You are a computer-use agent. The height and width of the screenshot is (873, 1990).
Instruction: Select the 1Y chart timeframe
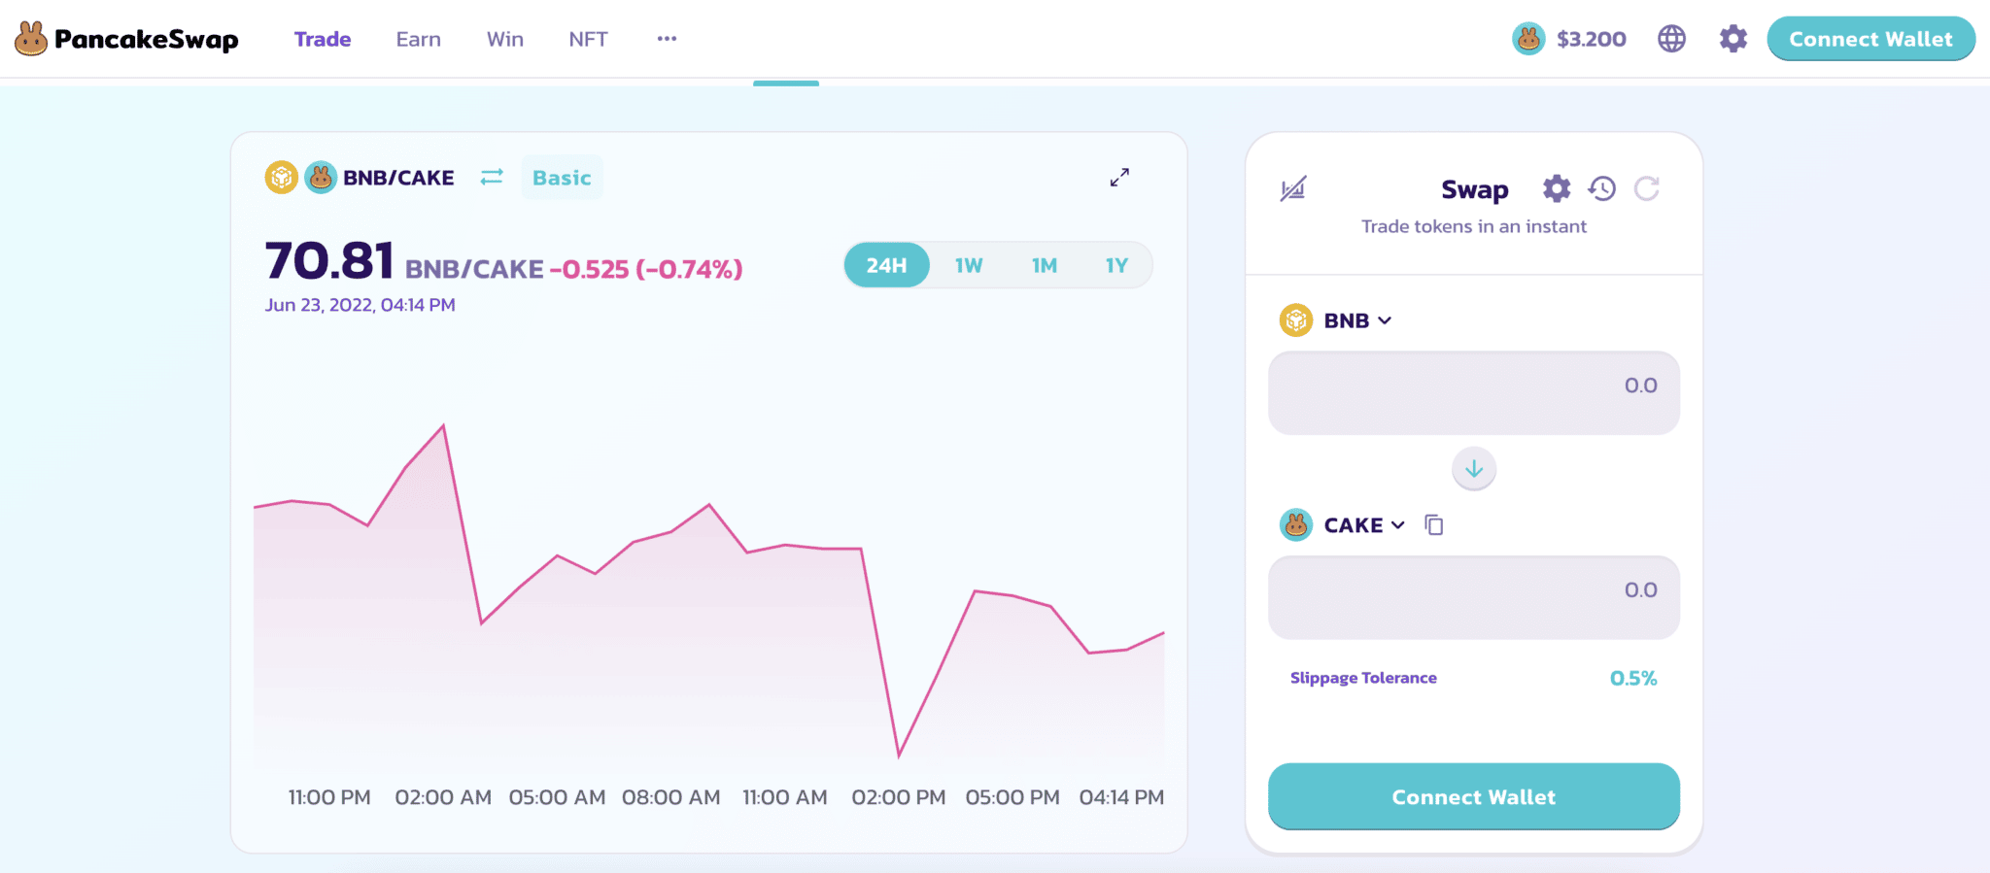(1116, 265)
